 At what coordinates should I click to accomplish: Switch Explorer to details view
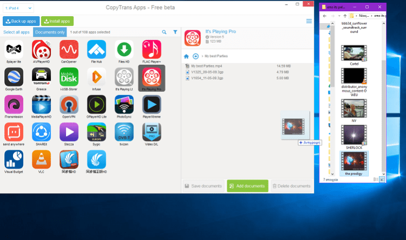376,179
